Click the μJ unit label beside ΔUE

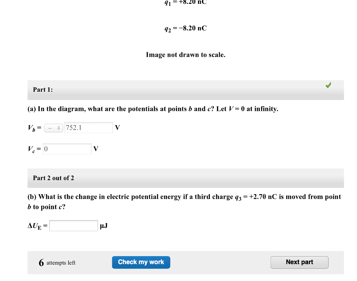click(x=104, y=226)
